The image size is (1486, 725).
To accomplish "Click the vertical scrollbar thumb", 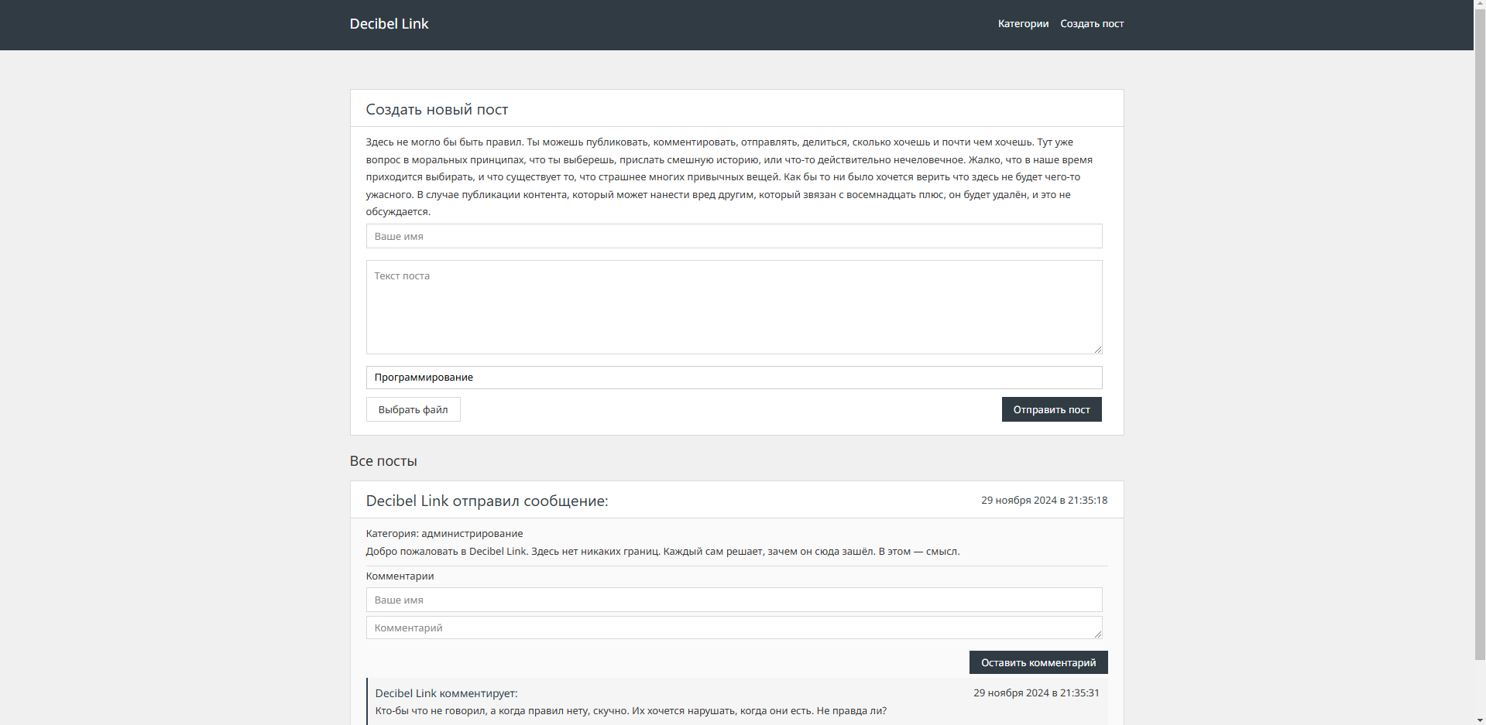I will click(x=1480, y=336).
